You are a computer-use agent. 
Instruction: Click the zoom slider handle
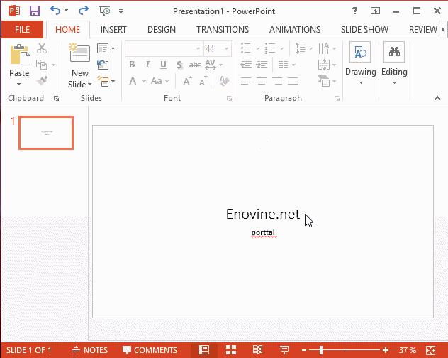320,350
